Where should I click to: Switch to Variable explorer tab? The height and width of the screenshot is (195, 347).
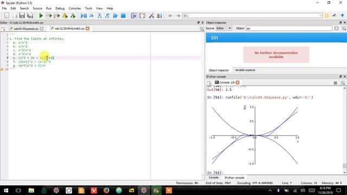[x=245, y=70]
